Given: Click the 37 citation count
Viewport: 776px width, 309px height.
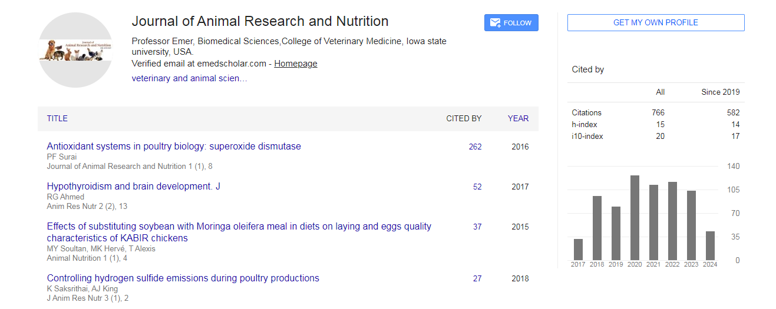Looking at the screenshot, I should [477, 227].
